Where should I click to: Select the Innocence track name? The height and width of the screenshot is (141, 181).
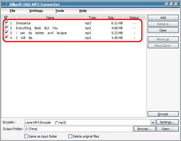[x=23, y=23]
